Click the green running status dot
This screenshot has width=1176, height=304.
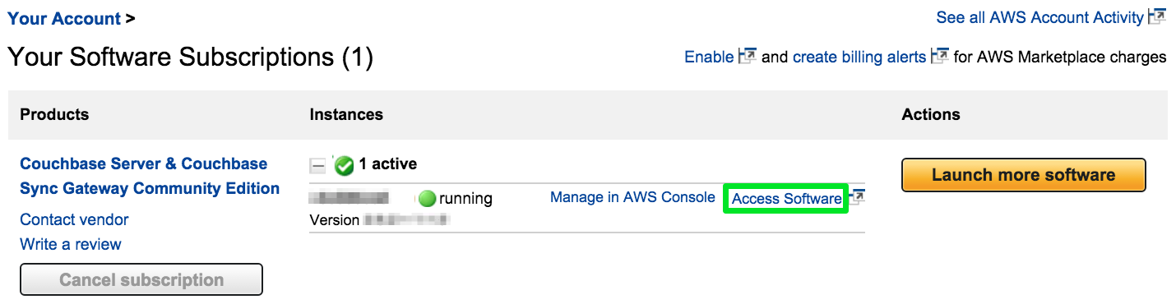point(427,198)
